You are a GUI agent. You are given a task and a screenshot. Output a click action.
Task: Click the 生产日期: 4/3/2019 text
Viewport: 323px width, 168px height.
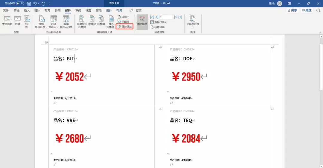[x=64, y=160]
